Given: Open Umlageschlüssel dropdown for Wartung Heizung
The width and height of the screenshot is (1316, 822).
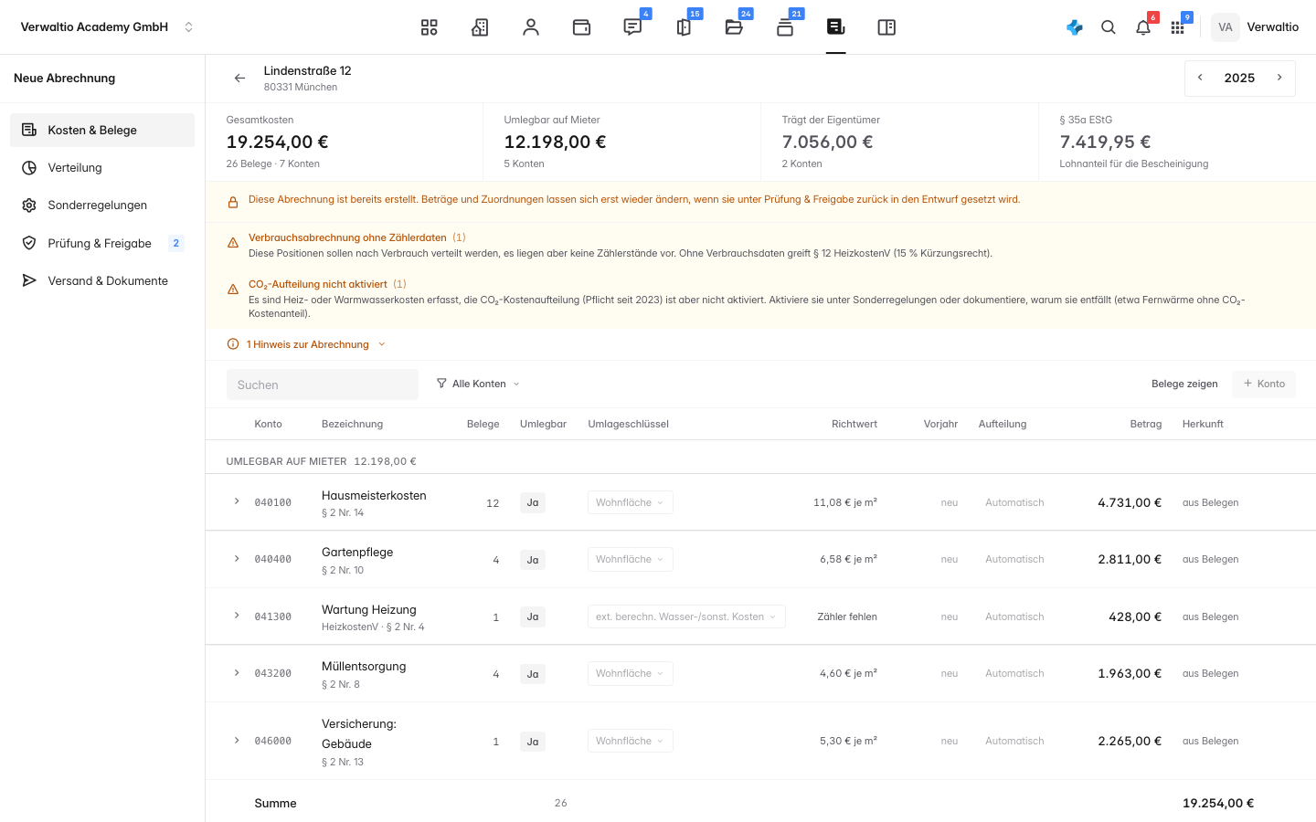Looking at the screenshot, I should click(x=686, y=616).
